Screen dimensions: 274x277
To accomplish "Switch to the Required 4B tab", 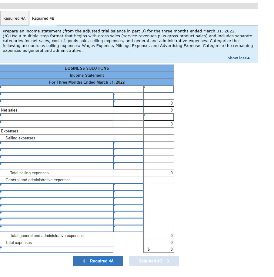I will click(x=43, y=18).
